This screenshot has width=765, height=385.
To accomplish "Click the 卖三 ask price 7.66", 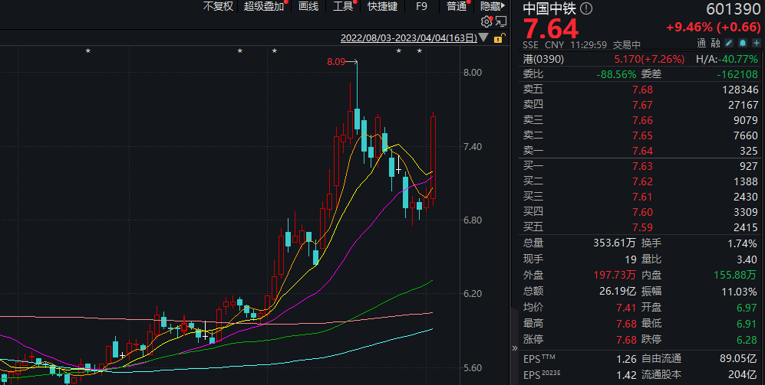I will (x=642, y=120).
